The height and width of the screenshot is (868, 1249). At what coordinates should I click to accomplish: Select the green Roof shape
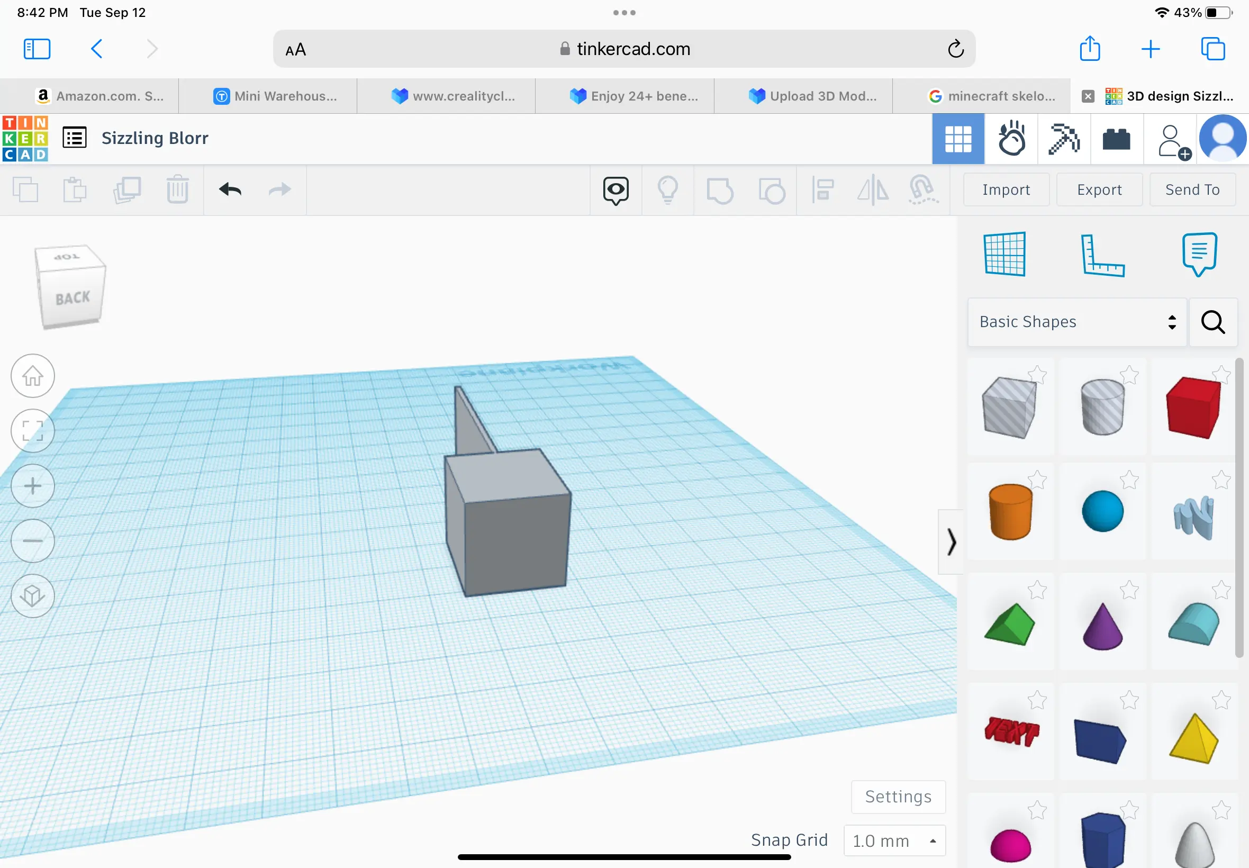(1010, 624)
